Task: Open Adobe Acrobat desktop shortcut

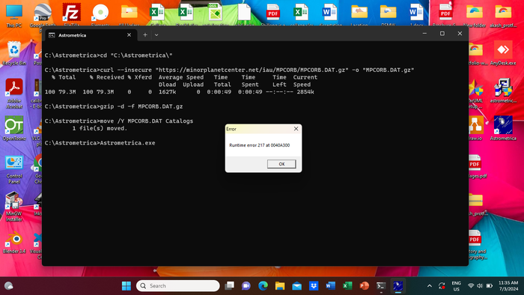Action: pos(14,94)
